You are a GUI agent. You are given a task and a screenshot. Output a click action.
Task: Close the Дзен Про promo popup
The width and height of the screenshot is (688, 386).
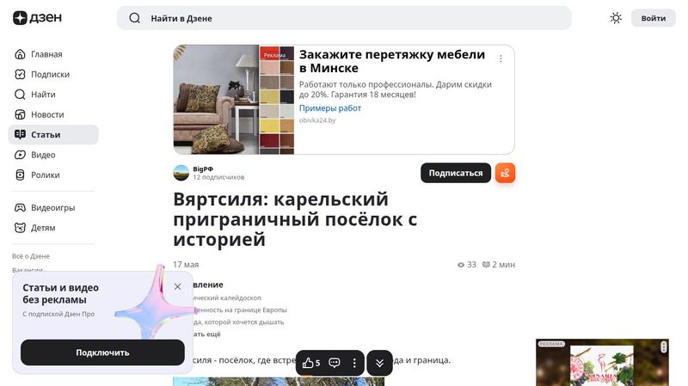177,286
